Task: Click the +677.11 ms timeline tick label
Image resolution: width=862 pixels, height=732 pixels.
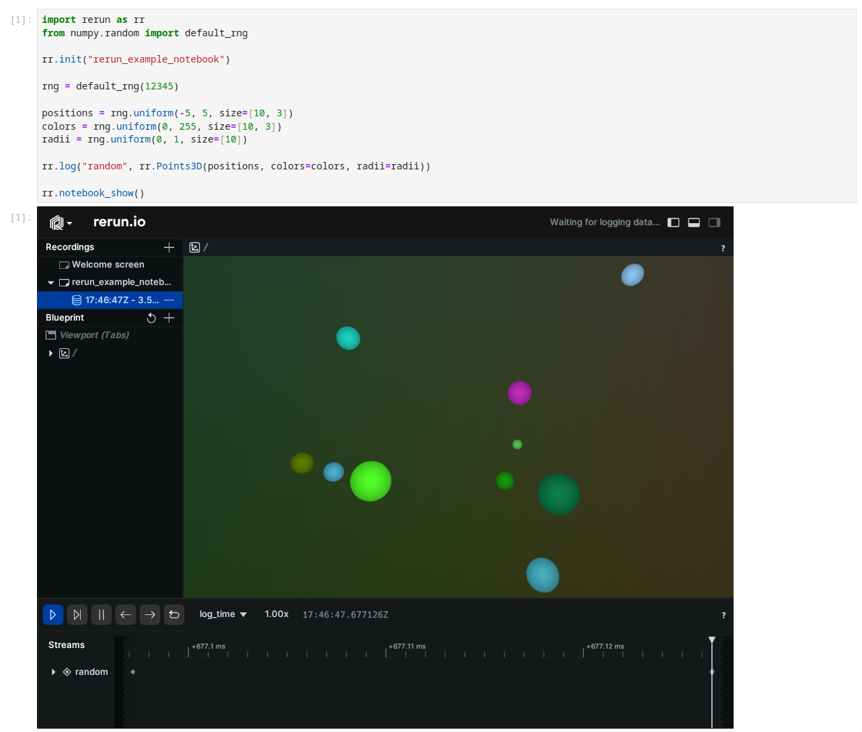Action: click(x=407, y=647)
